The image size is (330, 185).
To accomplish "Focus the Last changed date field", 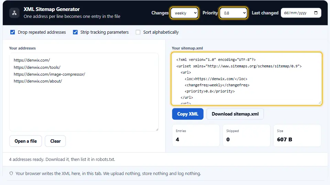I will click(301, 13).
